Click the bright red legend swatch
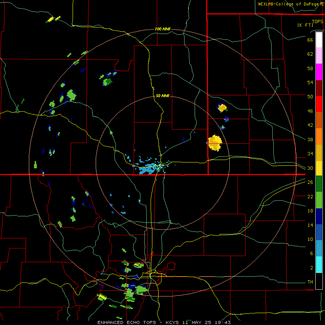The image size is (325, 325). [319, 104]
